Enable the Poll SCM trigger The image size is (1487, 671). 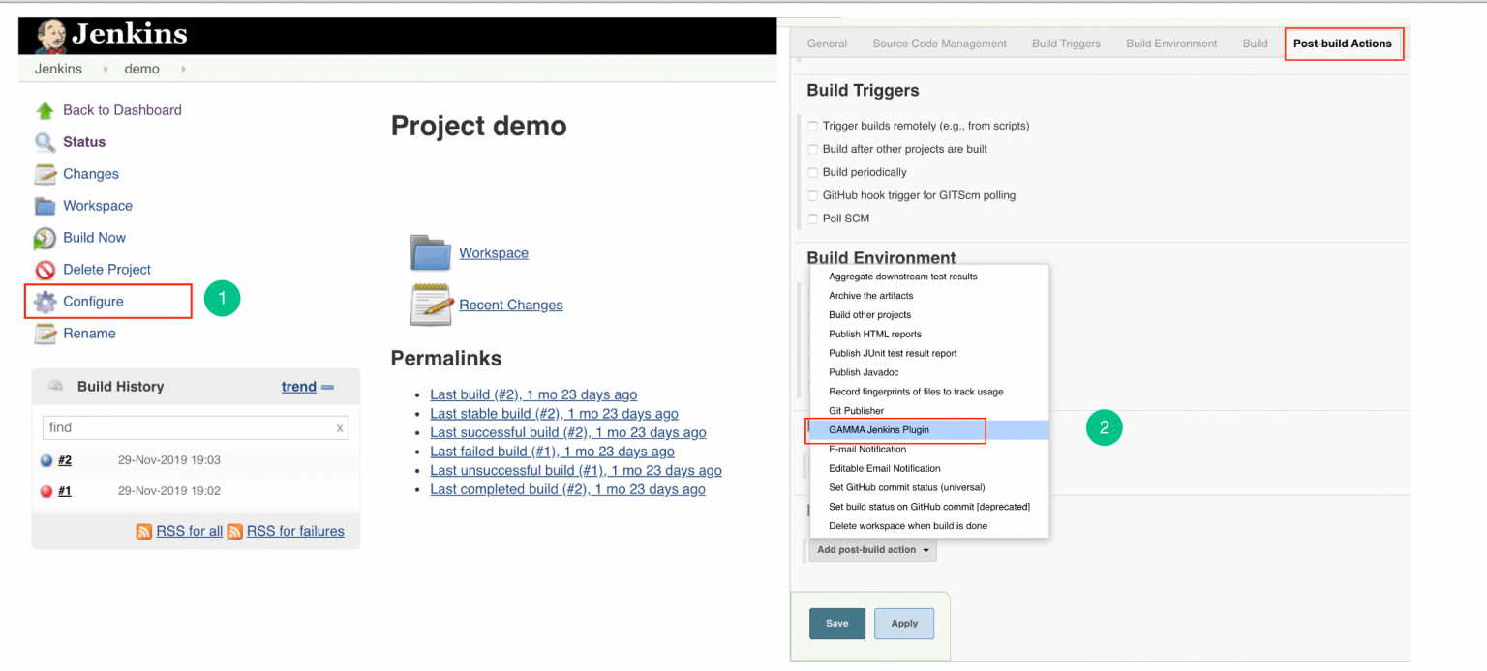click(x=812, y=218)
